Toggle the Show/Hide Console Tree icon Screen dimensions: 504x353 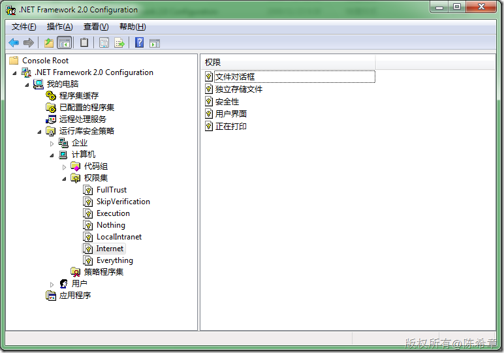[x=64, y=42]
